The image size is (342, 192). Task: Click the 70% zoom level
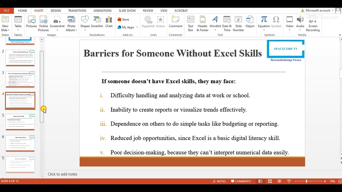332,181
